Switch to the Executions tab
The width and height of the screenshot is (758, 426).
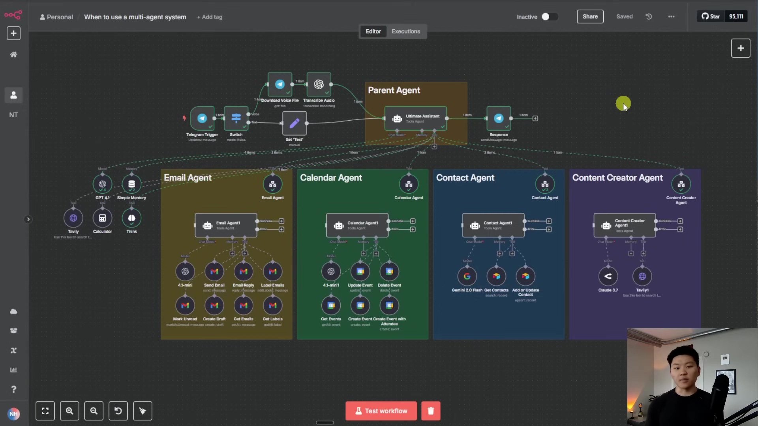click(x=405, y=32)
